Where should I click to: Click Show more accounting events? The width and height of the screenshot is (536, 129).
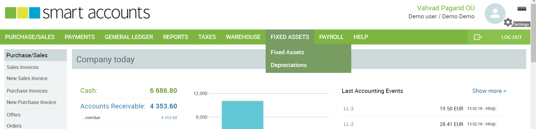tap(489, 91)
